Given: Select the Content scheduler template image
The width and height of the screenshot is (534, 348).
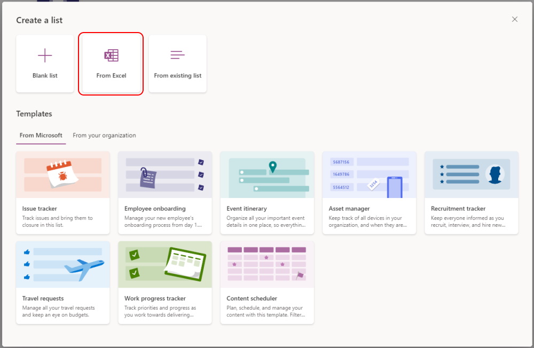Looking at the screenshot, I should (267, 264).
